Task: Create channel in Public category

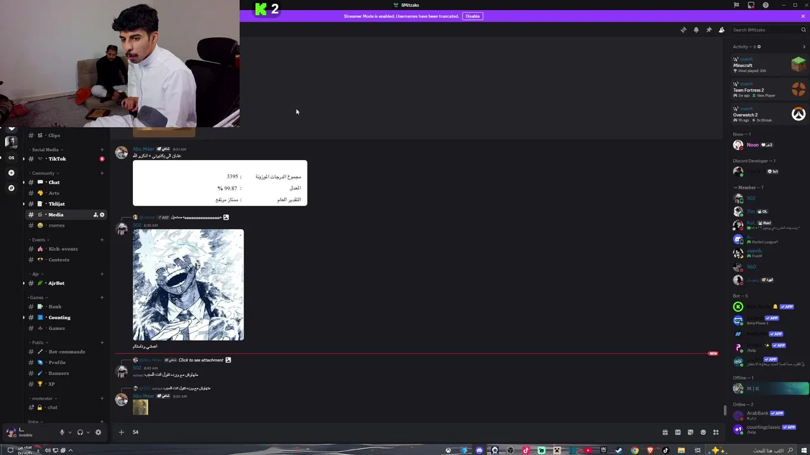Action: [x=102, y=342]
